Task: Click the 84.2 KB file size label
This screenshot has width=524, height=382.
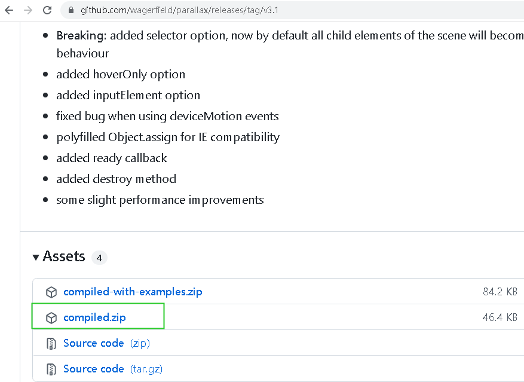Action: pyautogui.click(x=500, y=292)
